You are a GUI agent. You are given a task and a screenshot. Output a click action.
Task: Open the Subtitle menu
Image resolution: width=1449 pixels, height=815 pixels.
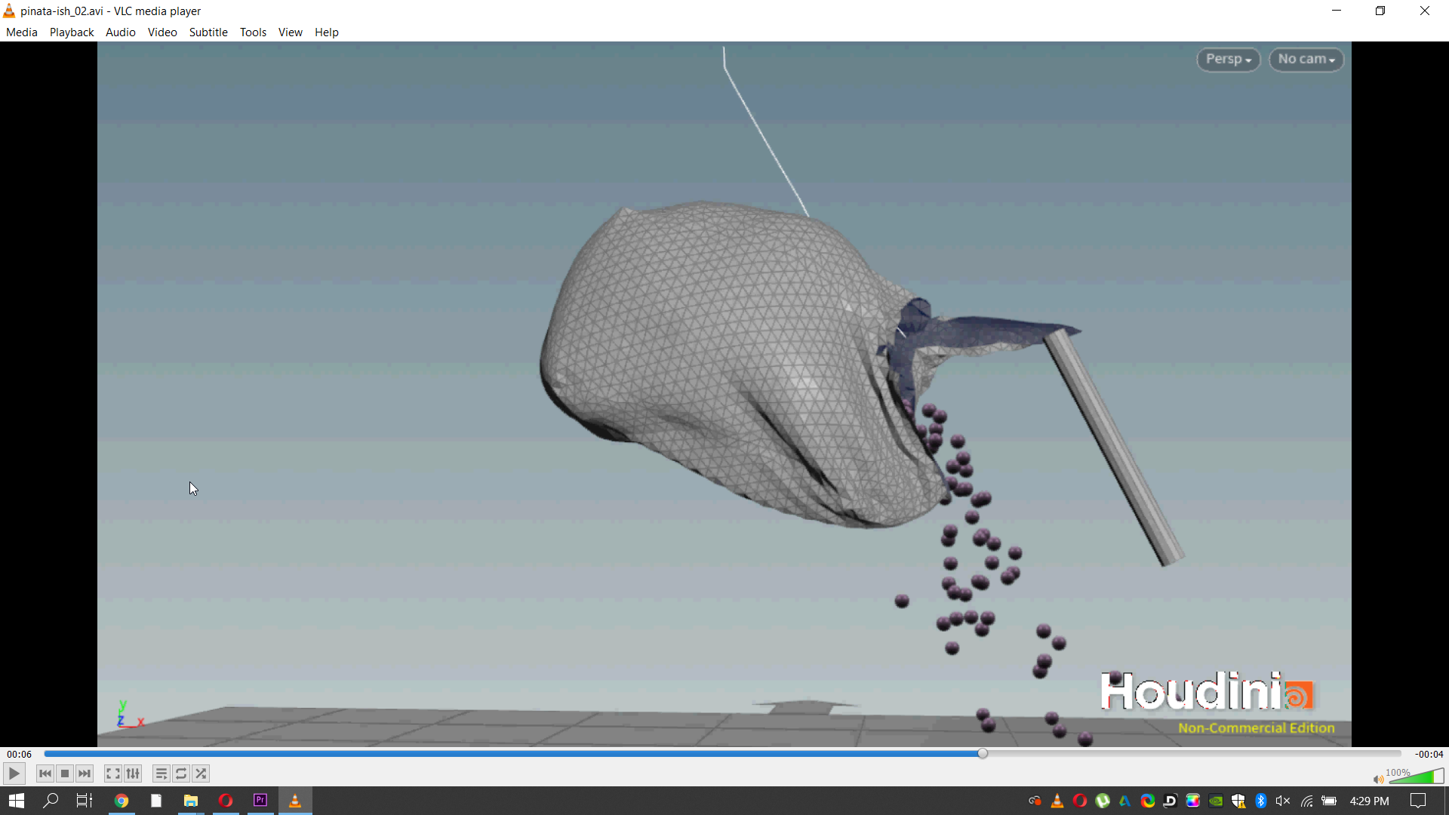pyautogui.click(x=208, y=32)
